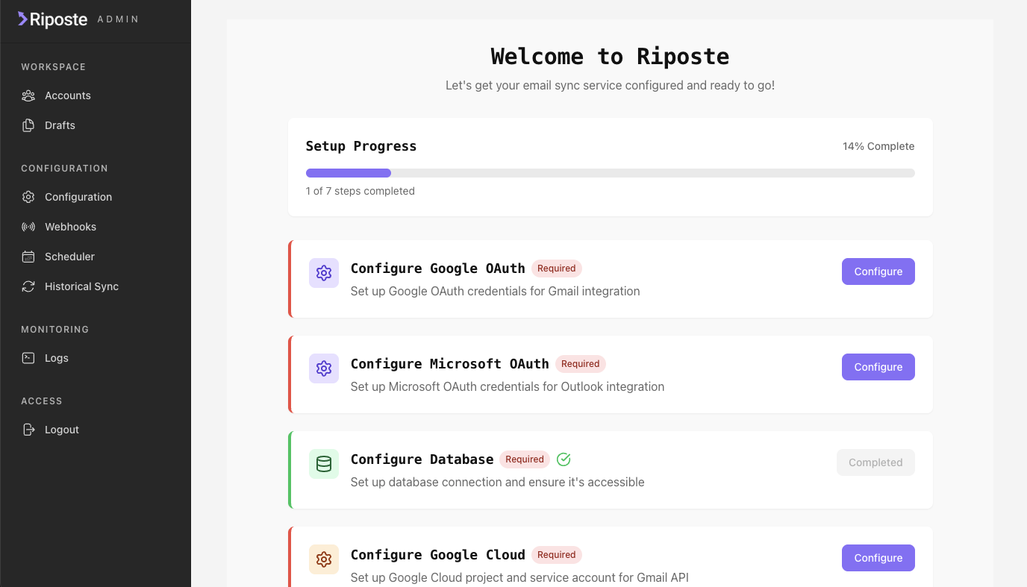This screenshot has width=1027, height=587.
Task: Click the Historical Sync refresh icon
Action: tap(28, 286)
